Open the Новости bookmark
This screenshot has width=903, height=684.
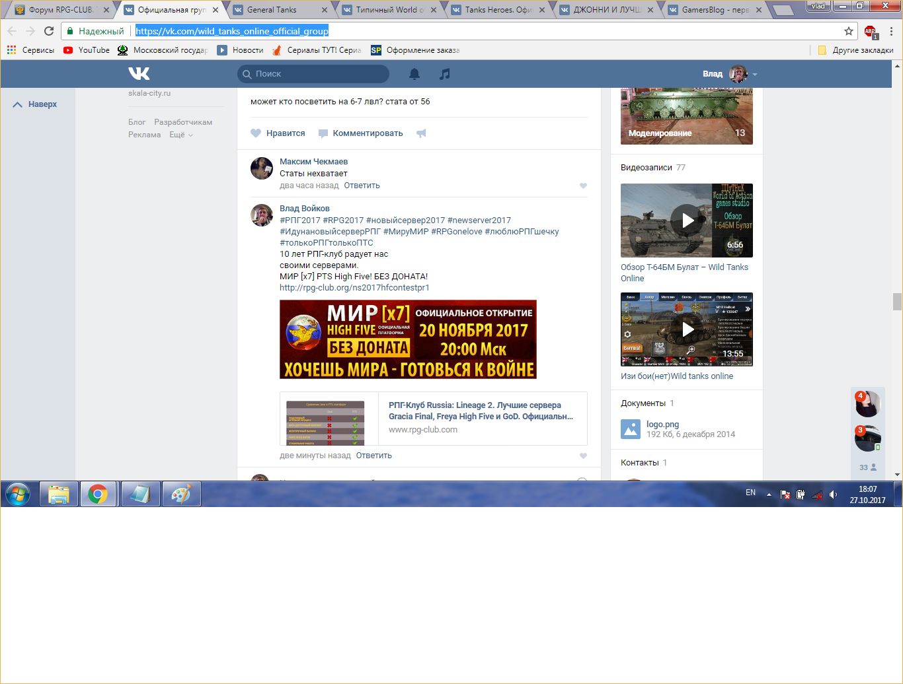pyautogui.click(x=240, y=50)
